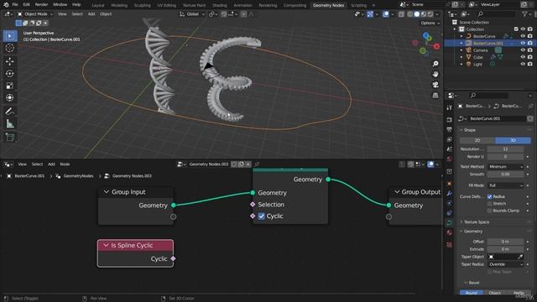Switch curve shape to 2D
The image size is (537, 302).
click(477, 140)
